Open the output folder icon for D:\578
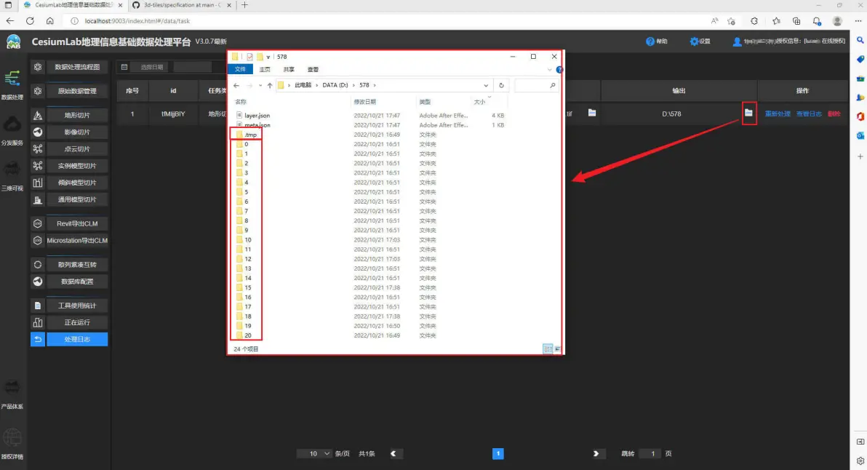Viewport: 867px width, 470px height. [x=748, y=113]
